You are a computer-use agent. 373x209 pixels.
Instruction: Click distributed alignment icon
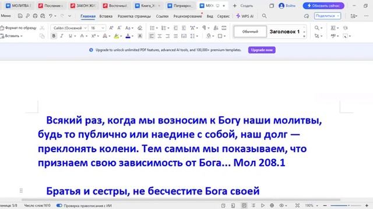(184, 36)
